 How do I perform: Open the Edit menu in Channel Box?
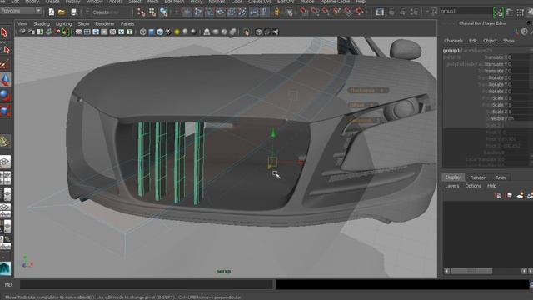tap(473, 41)
